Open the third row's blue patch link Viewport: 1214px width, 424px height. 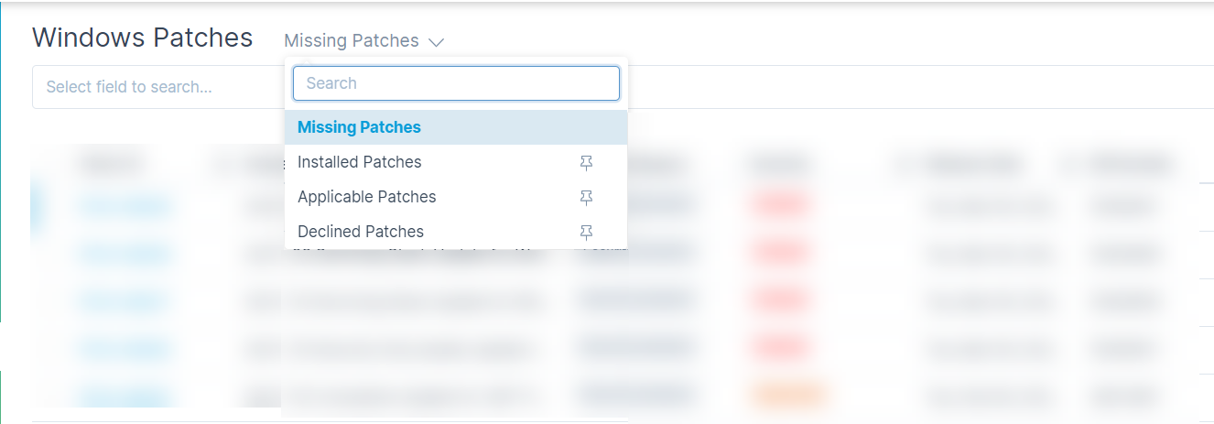(124, 300)
